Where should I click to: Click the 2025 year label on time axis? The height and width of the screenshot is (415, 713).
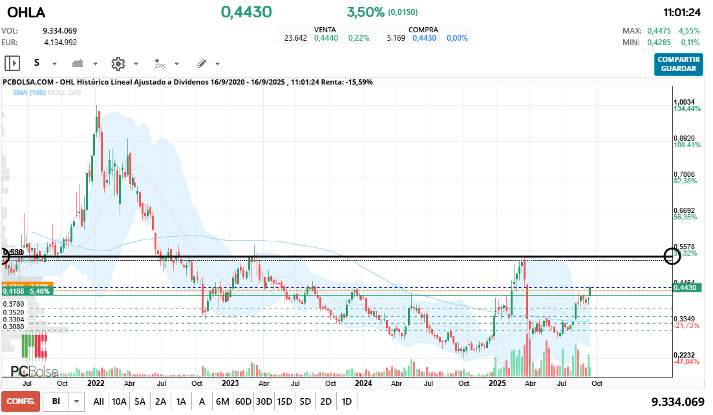point(497,383)
